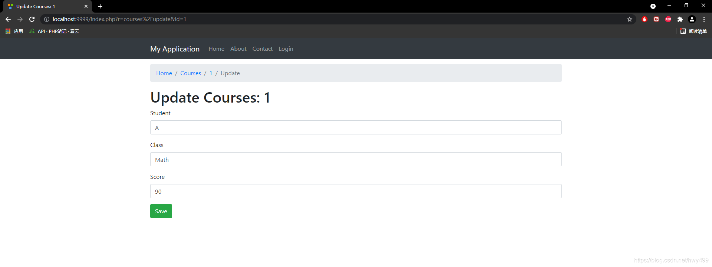The height and width of the screenshot is (267, 712).
Task: Click the Score label
Action: coord(157,177)
